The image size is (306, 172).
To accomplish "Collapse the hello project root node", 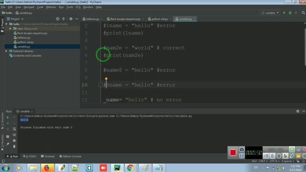I will (6, 24).
